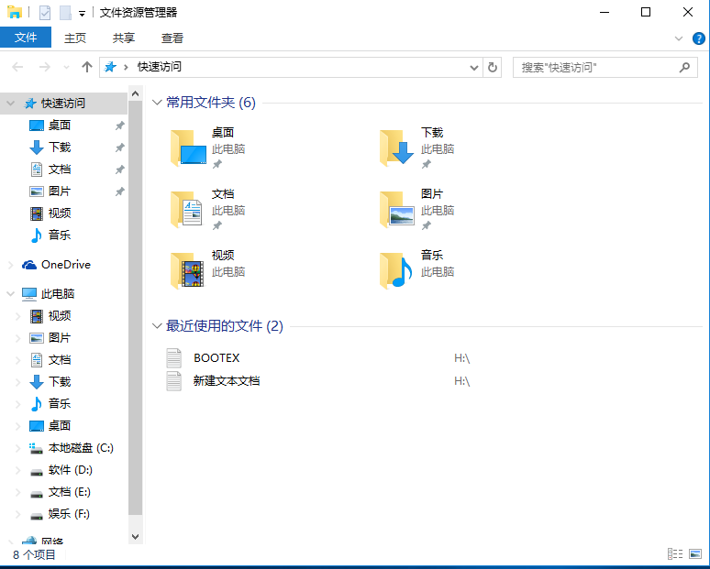The height and width of the screenshot is (569, 710).
Task: Open the 视频 folder in 常用文件夹
Action: [188, 271]
